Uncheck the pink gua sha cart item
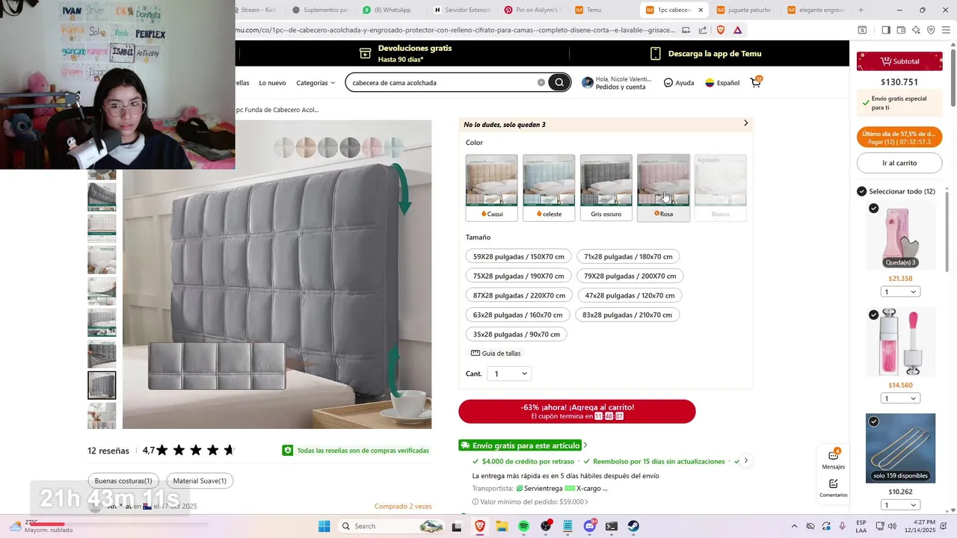 click(x=874, y=208)
